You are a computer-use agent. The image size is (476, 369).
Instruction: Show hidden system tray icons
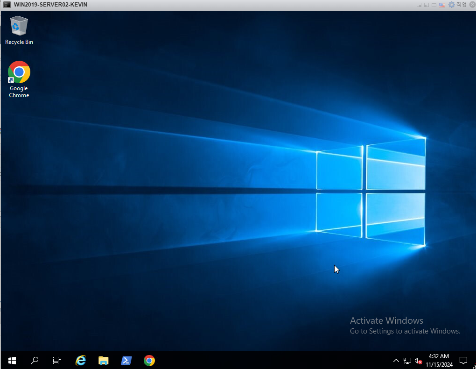coord(396,361)
